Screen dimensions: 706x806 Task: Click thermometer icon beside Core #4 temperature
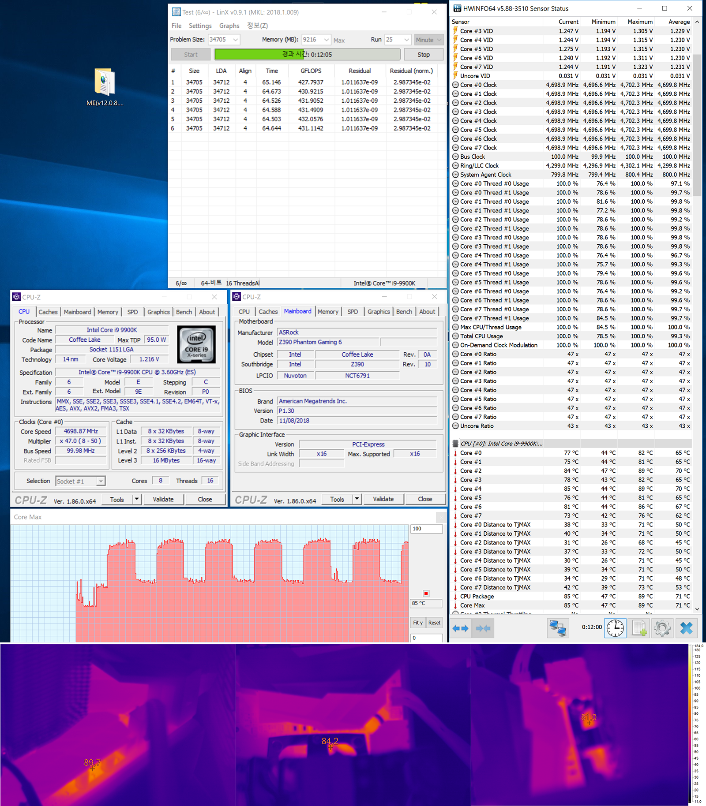(x=455, y=489)
